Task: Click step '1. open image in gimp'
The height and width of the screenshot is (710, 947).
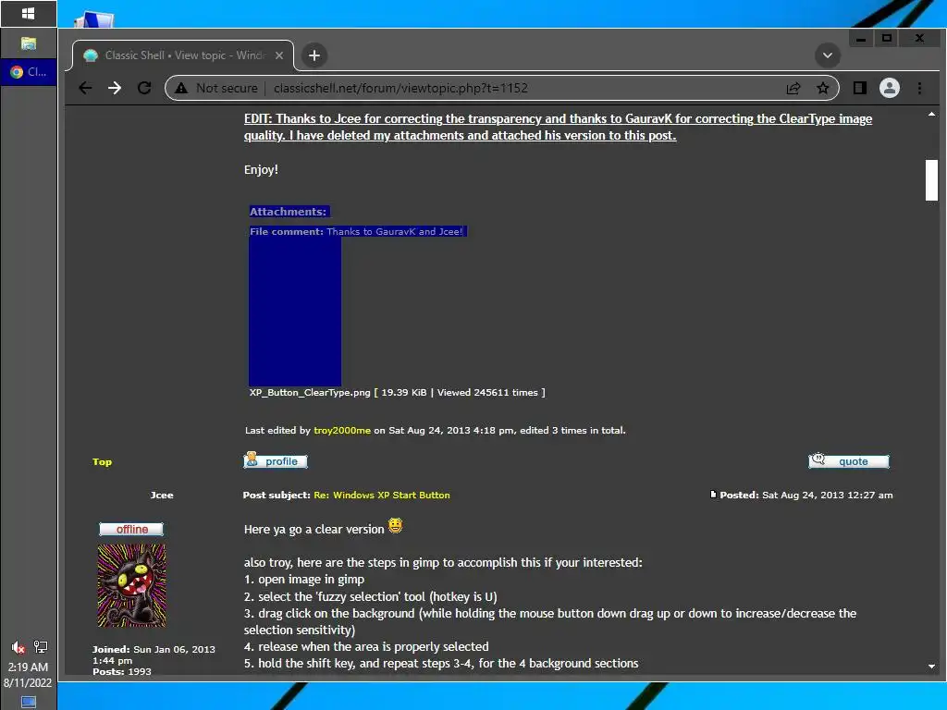Action: click(x=303, y=580)
